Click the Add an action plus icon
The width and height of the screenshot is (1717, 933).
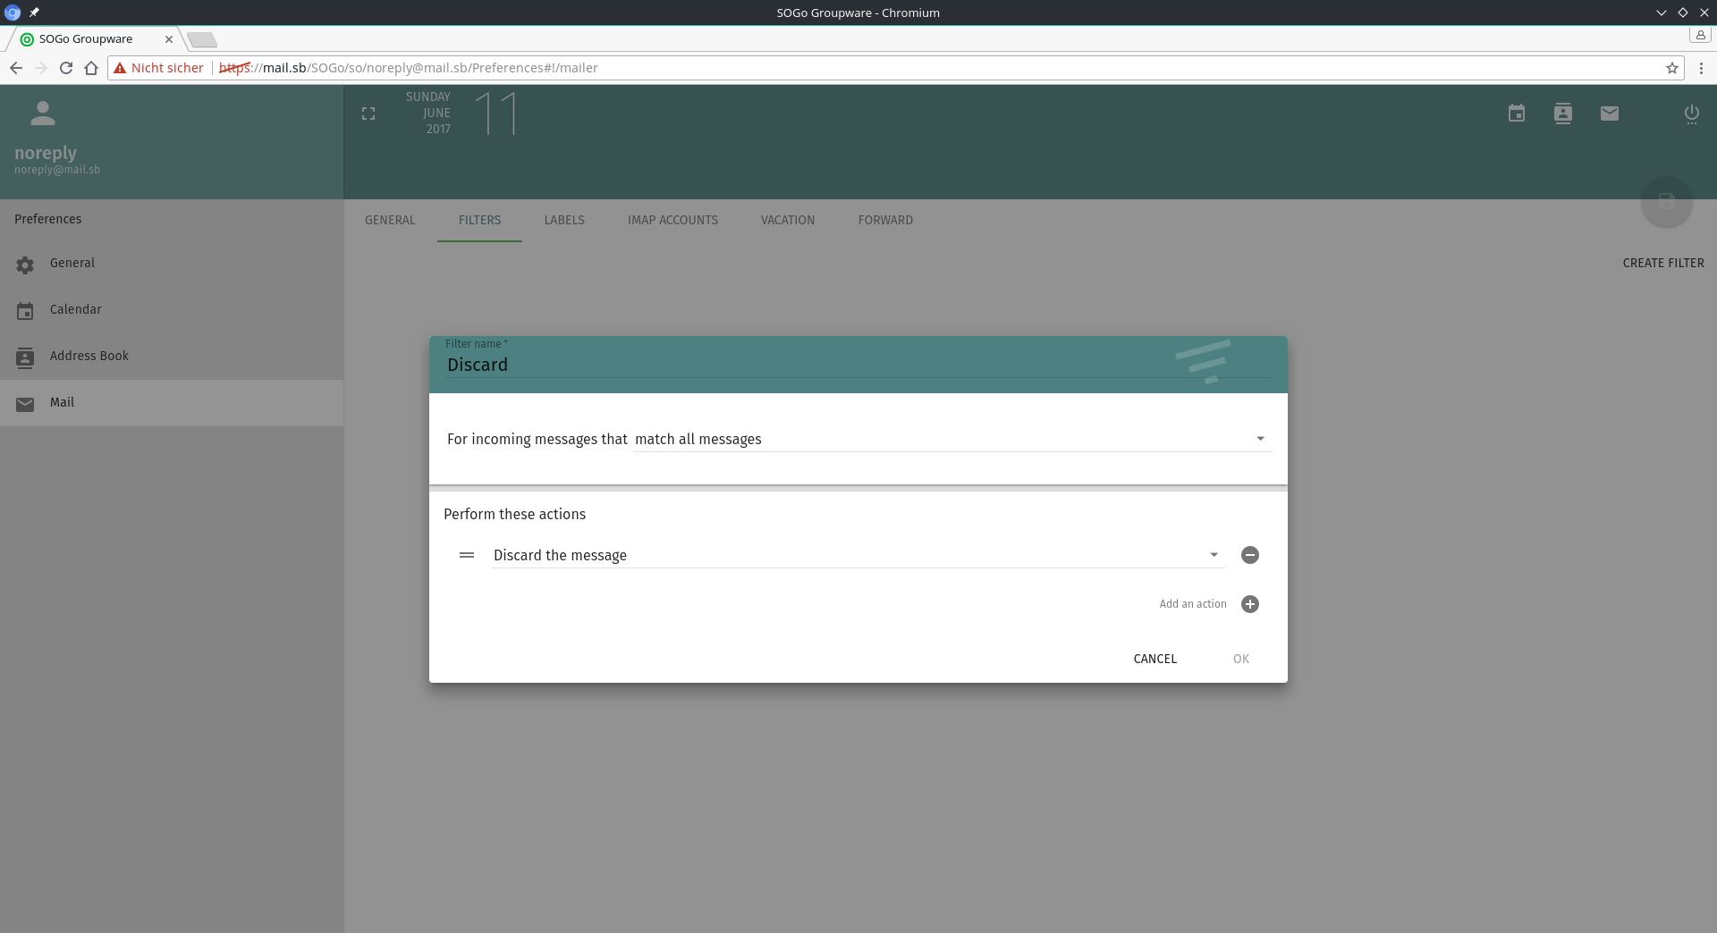coord(1250,604)
